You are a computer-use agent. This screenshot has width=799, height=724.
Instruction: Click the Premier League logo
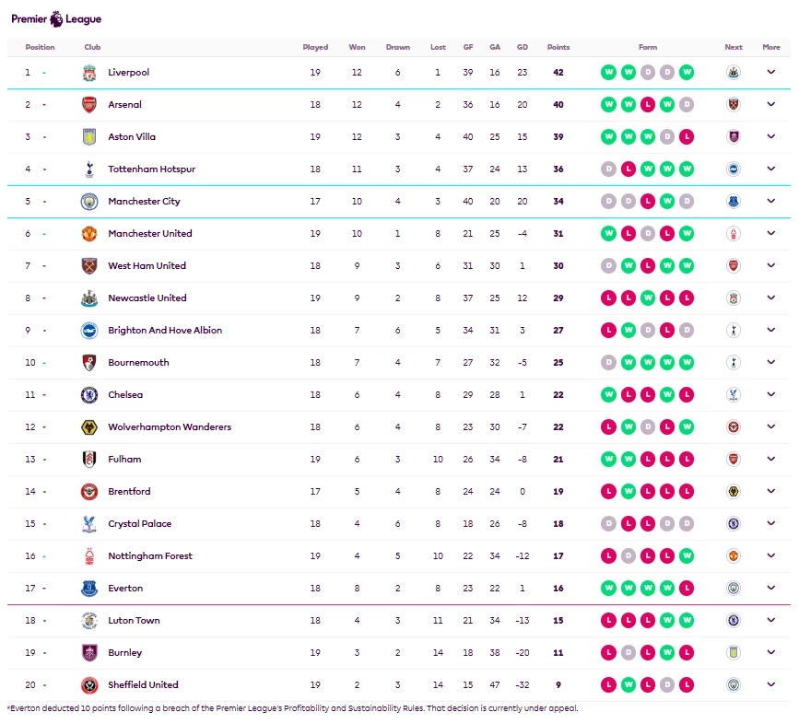57,18
